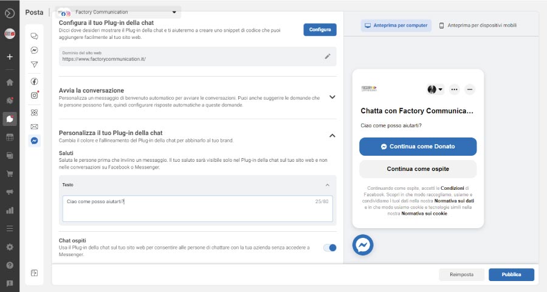Click the website domain field
This screenshot has width=547, height=292.
coord(198,57)
